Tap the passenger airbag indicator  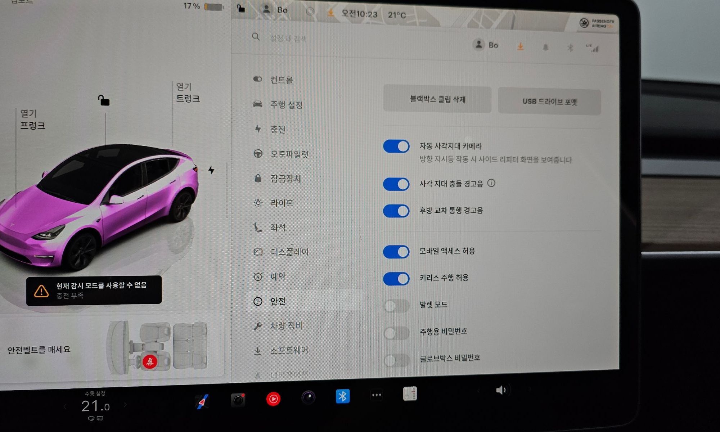click(597, 23)
